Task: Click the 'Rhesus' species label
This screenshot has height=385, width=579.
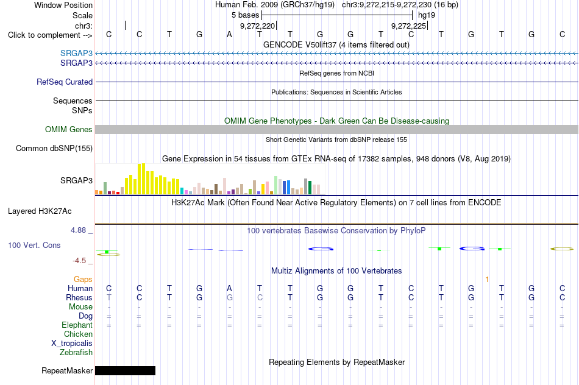Action: pyautogui.click(x=79, y=297)
